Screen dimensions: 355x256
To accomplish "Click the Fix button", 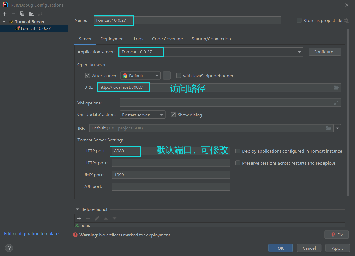I will pyautogui.click(x=337, y=235).
